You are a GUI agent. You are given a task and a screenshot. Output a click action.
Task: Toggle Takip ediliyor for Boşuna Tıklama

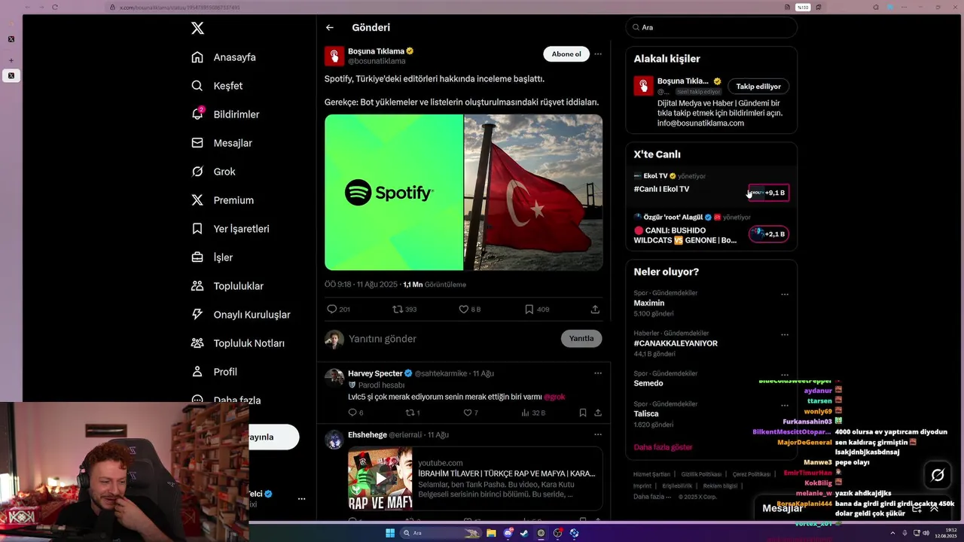point(758,87)
